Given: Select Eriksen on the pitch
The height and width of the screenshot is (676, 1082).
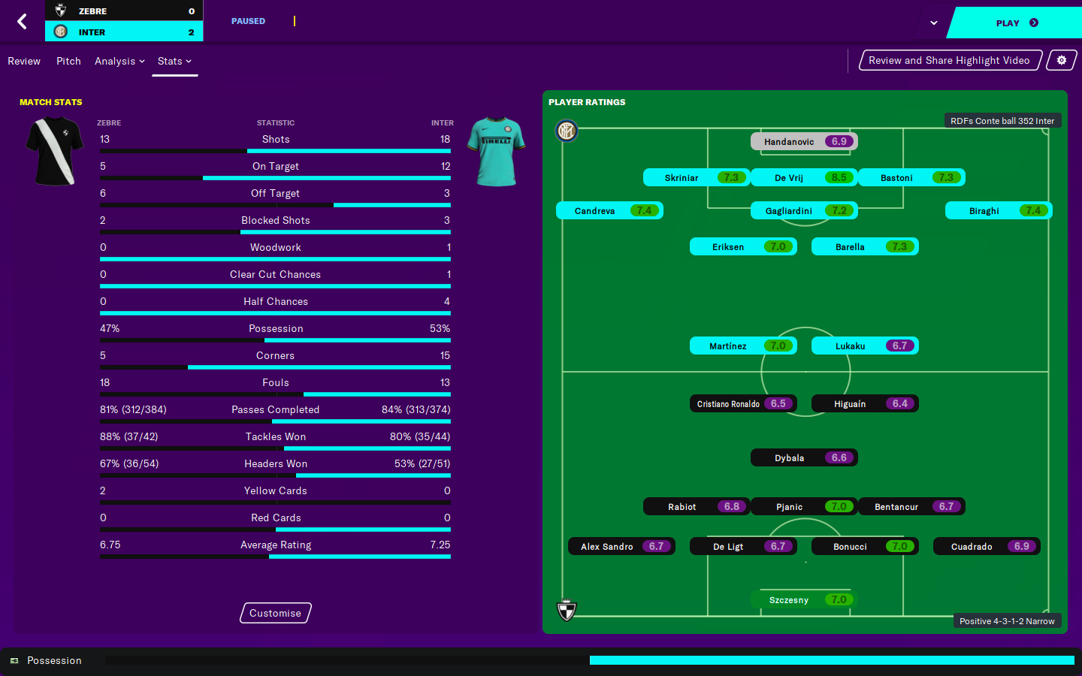Looking at the screenshot, I should tap(743, 246).
